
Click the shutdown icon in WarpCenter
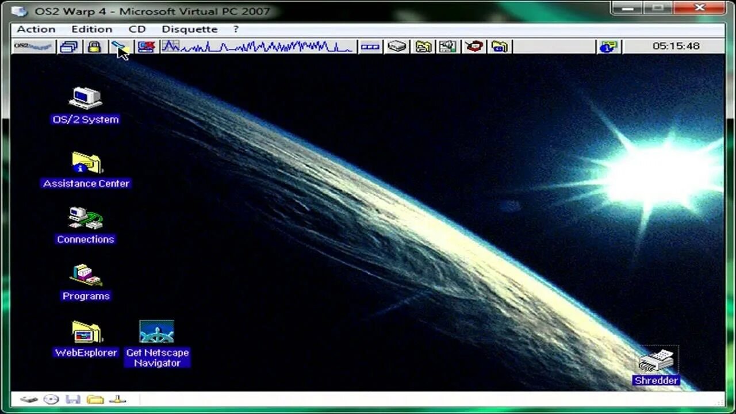point(146,47)
